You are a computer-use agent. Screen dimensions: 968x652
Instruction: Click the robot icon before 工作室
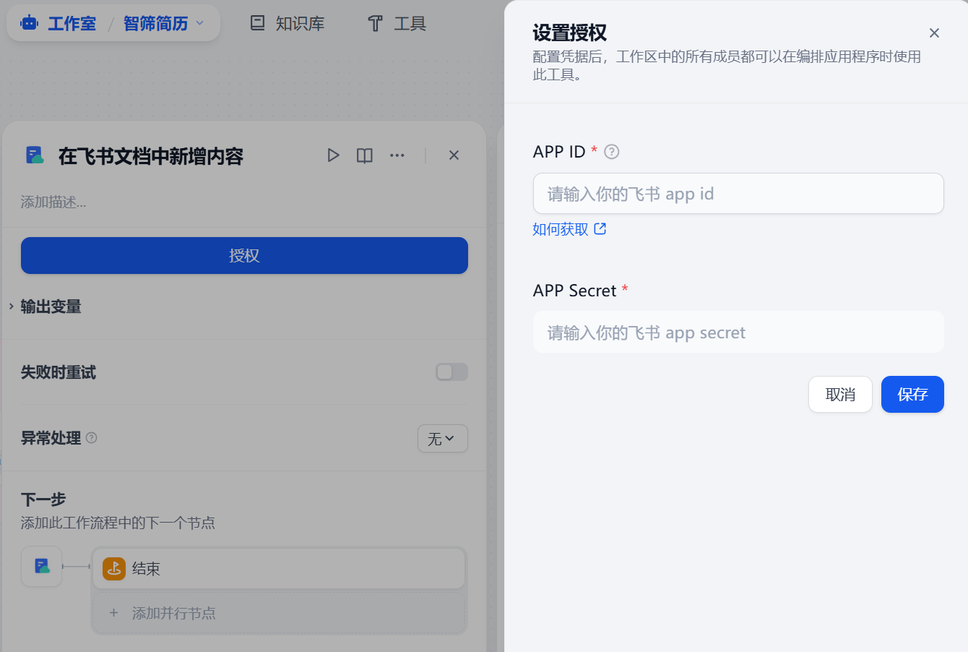(29, 22)
